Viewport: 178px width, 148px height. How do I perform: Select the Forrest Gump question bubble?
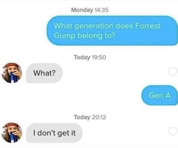(112, 31)
